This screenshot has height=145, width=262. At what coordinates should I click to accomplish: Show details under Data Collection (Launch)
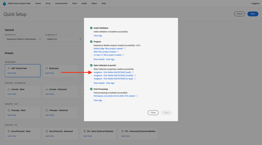coord(99,83)
